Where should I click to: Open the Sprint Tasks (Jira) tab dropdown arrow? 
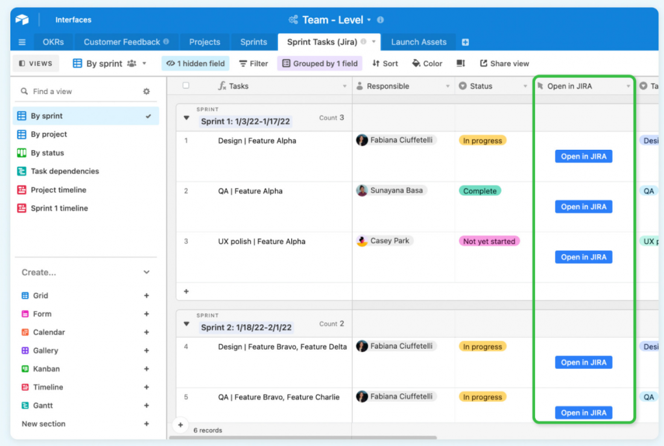[x=373, y=41]
